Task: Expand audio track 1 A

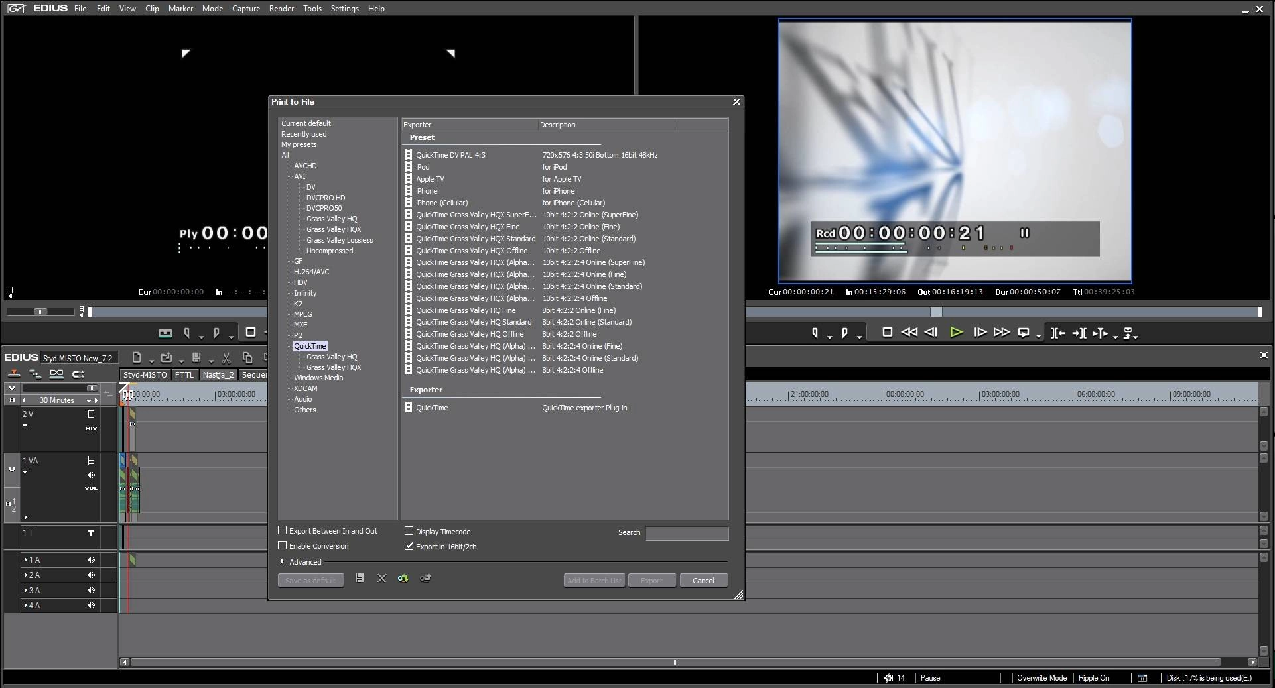Action: click(26, 560)
